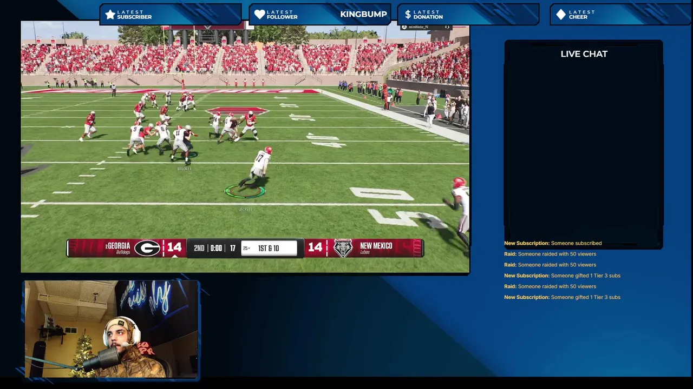Click the heart icon beside Latest Follower
Viewport: 693px width, 389px height.
260,15
